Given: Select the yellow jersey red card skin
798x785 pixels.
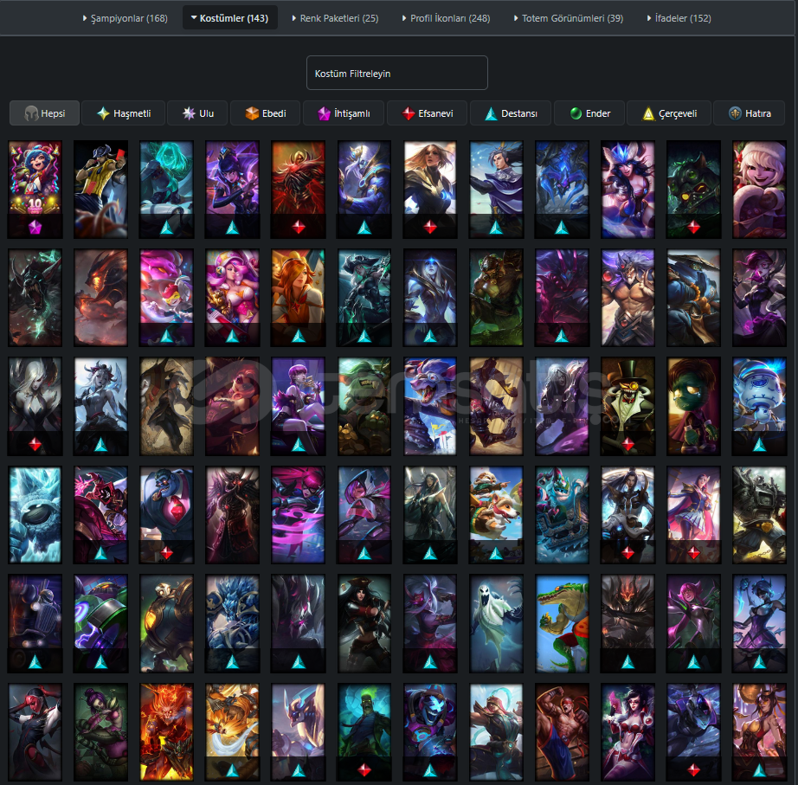Looking at the screenshot, I should coord(100,190).
